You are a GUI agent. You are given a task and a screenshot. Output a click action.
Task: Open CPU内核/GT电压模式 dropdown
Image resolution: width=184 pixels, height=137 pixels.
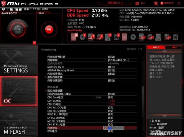(x=111, y=94)
